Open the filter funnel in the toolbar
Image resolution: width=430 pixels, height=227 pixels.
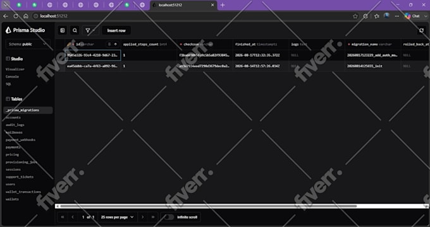point(88,30)
